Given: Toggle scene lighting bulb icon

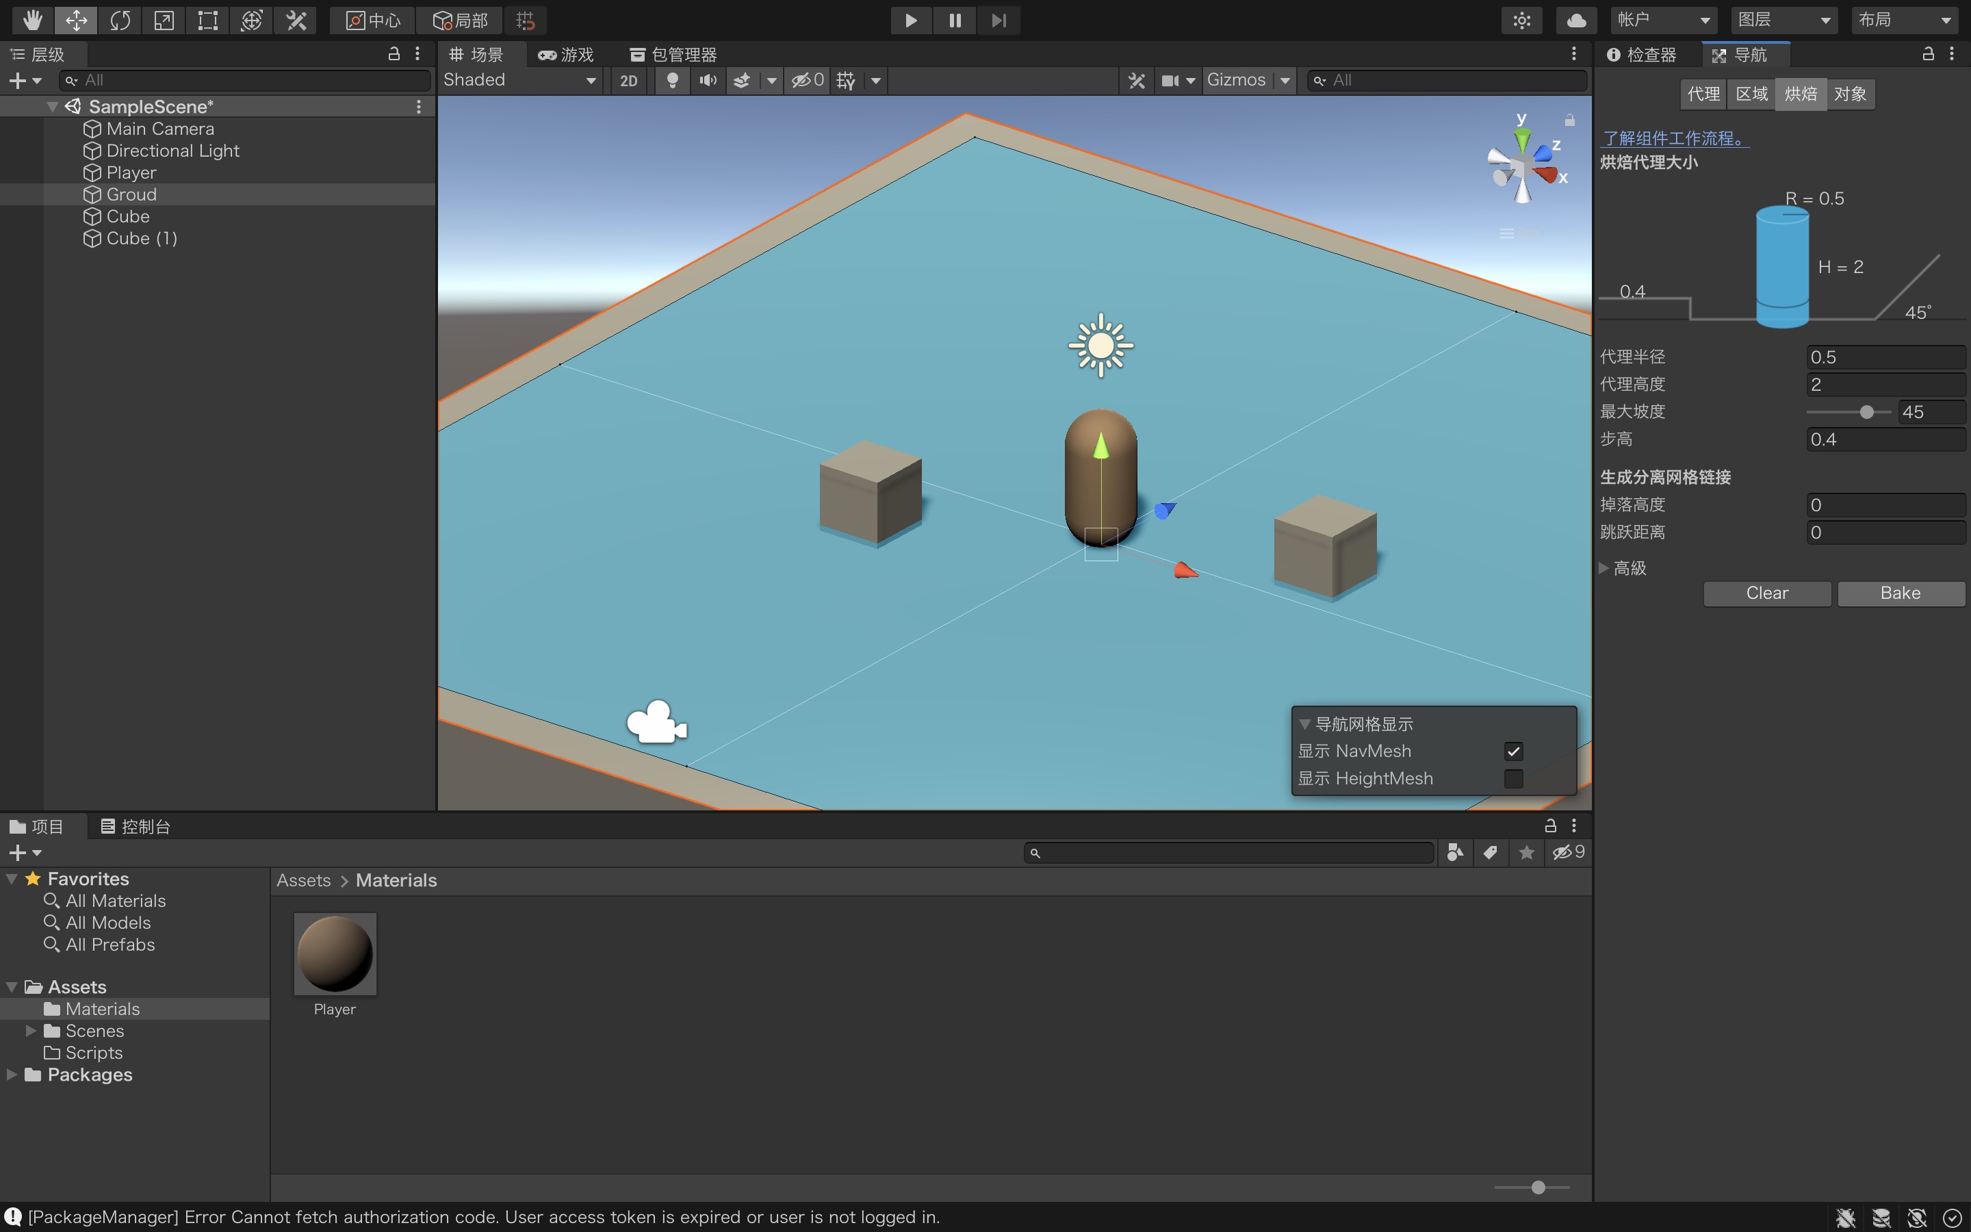Looking at the screenshot, I should 672,80.
